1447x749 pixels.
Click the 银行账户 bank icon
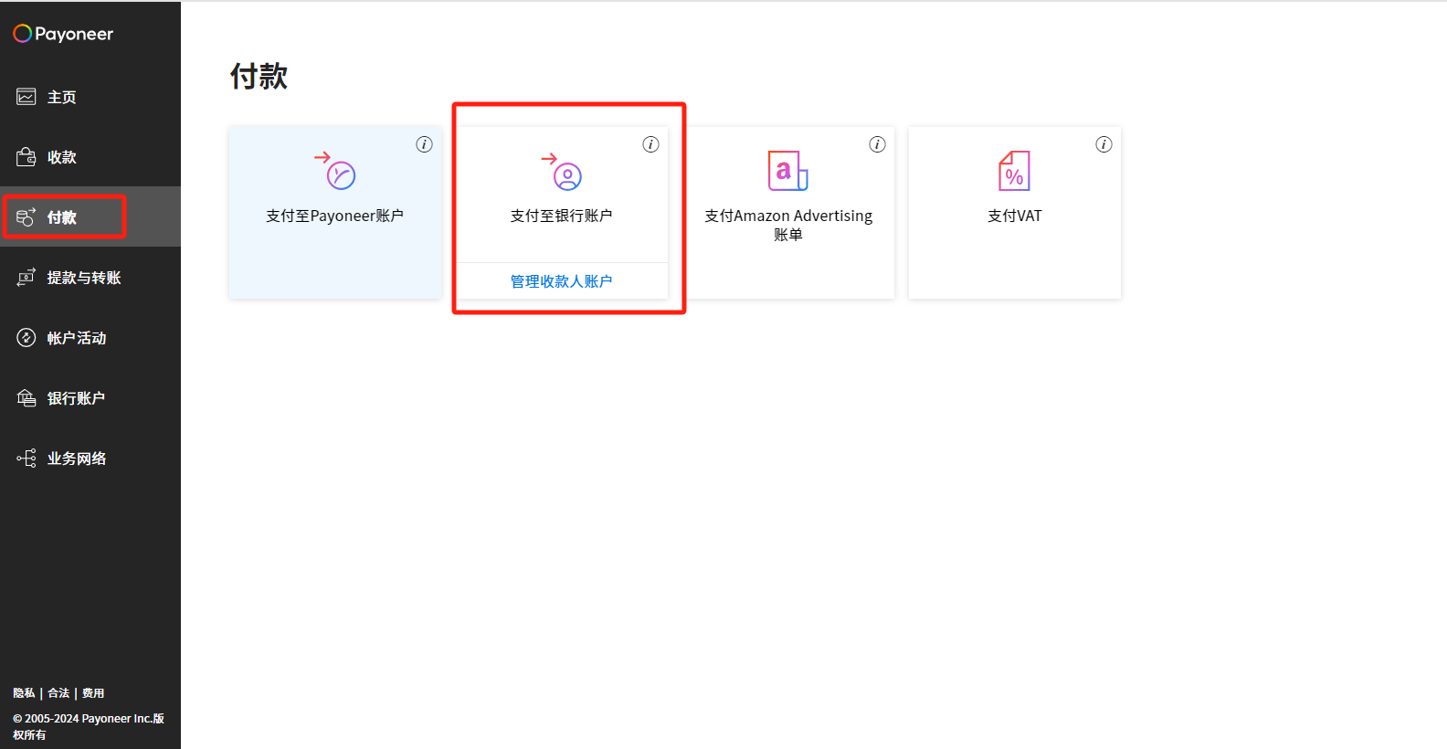pyautogui.click(x=26, y=398)
